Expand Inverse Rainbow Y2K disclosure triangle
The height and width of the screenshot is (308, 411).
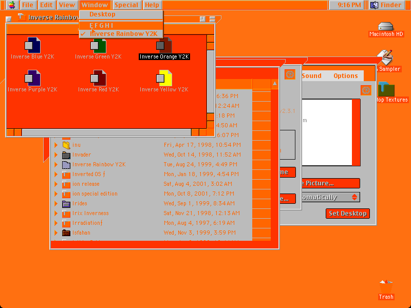click(56, 164)
